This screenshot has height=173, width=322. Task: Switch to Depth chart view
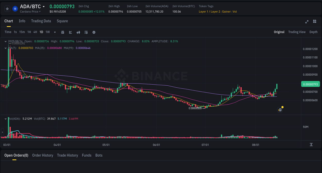click(313, 32)
